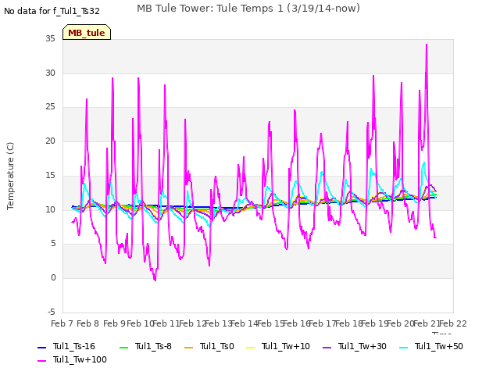Click the chart title MB Tule Tower
This screenshot has height=375, width=500.
click(248, 9)
